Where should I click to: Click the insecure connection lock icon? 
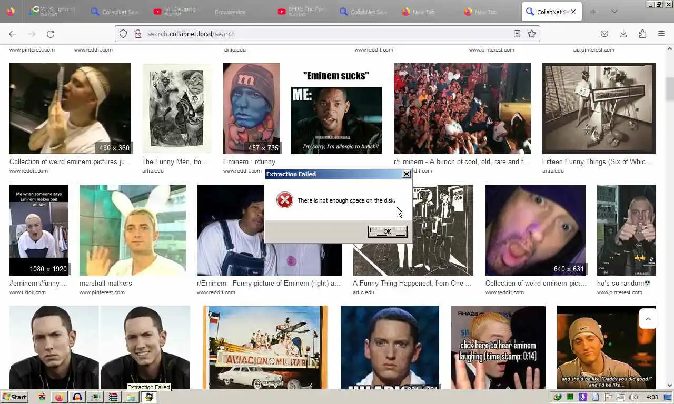(x=137, y=34)
